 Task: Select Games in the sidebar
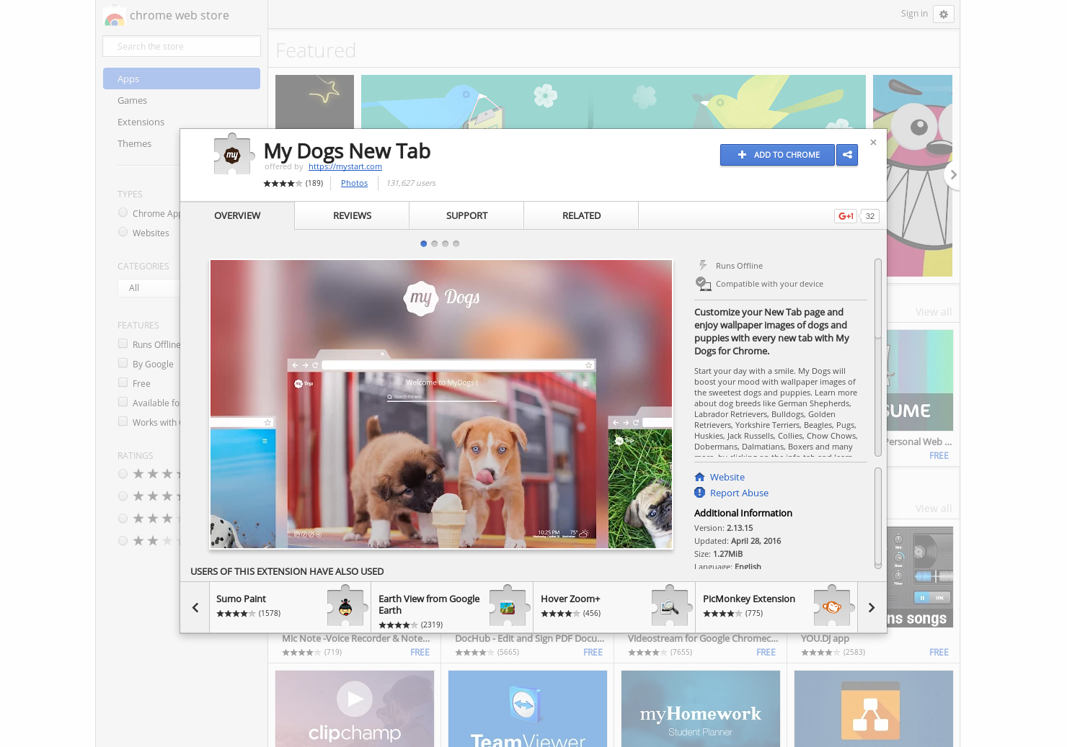[132, 100]
